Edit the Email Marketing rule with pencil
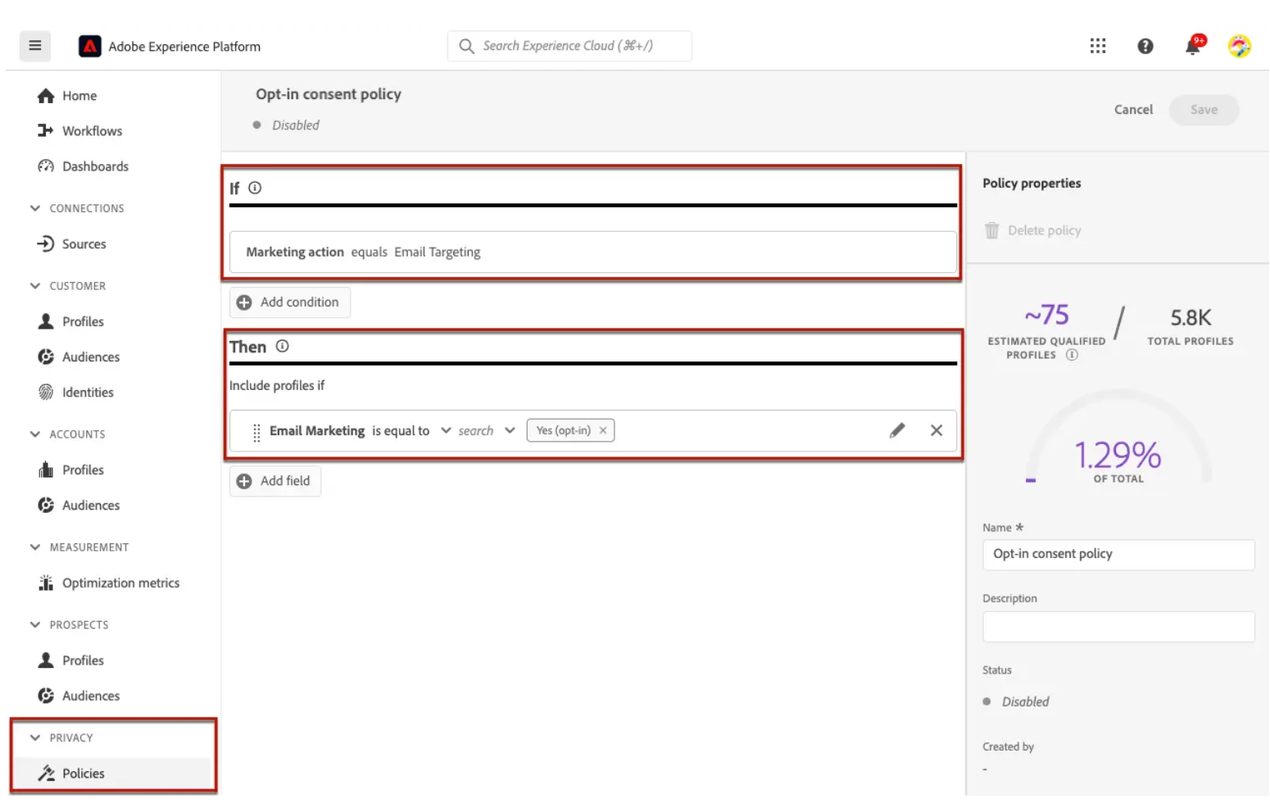This screenshot has height=808, width=1270. pos(897,430)
